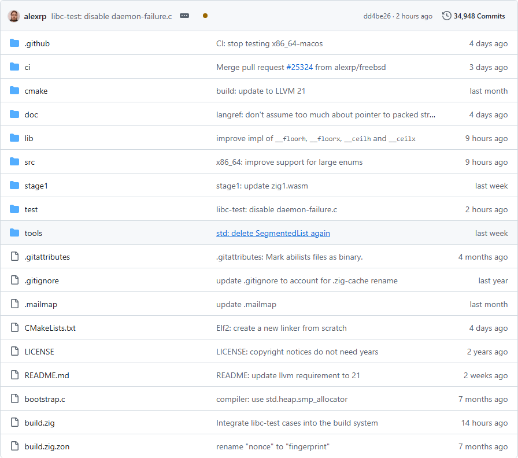Open 'Elf2: create a new linker' commit
The image size is (518, 458).
tap(281, 328)
